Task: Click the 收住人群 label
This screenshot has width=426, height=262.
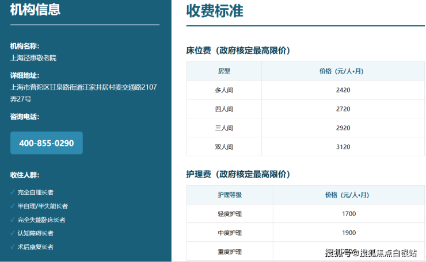Action: [x=25, y=175]
